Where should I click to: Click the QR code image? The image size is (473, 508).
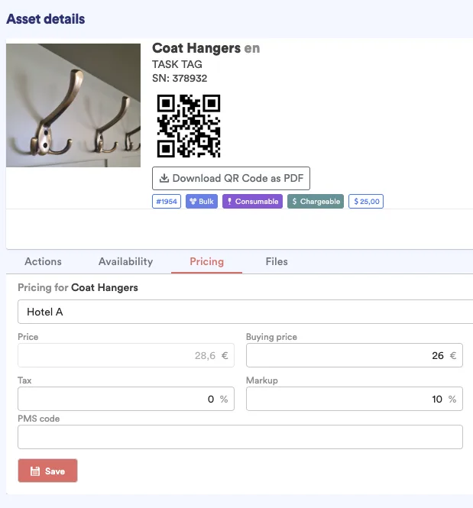(189, 126)
